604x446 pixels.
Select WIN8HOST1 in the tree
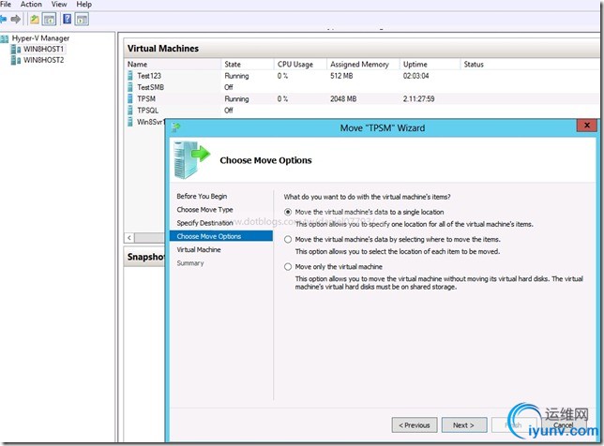(43, 50)
